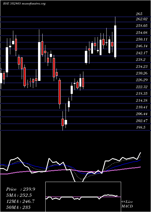Select the 'Price : 259.9' readout

point(21,189)
